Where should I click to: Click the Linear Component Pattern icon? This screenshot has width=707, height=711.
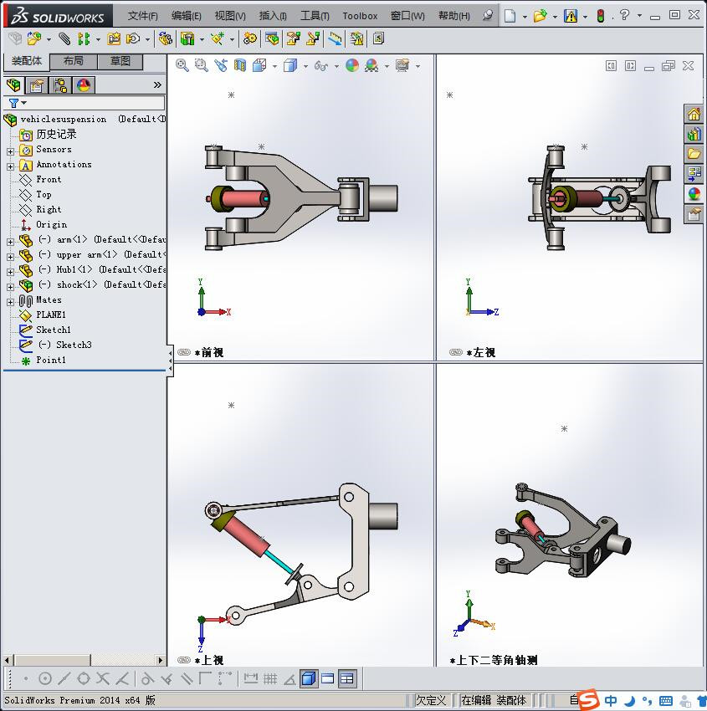pos(85,39)
